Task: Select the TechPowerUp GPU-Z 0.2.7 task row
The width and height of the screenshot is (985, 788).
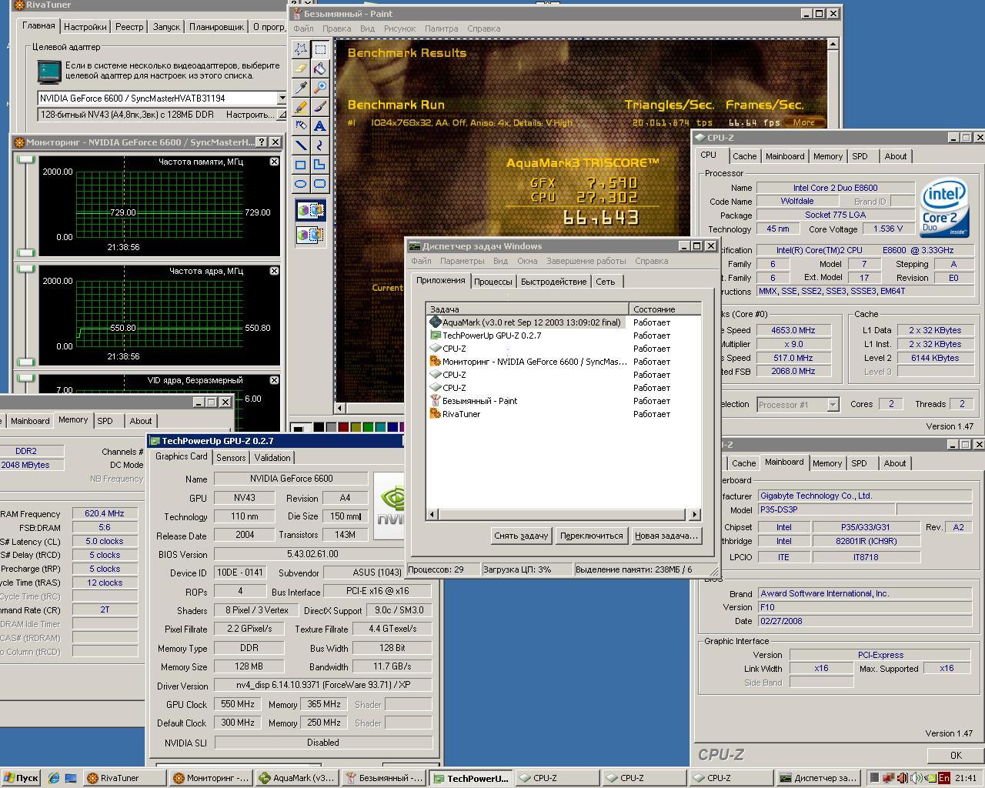Action: (563, 336)
